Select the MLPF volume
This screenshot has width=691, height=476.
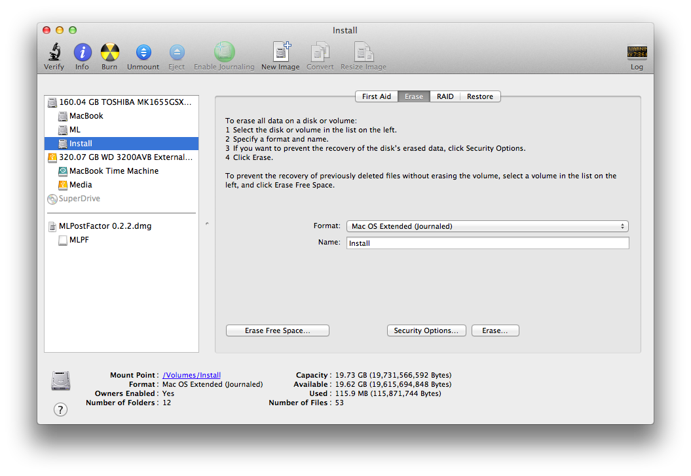[122, 239]
